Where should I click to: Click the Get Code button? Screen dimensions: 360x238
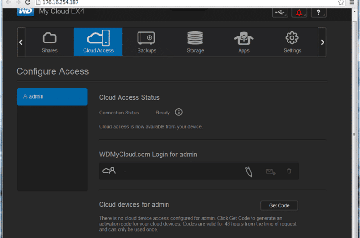[x=279, y=205]
